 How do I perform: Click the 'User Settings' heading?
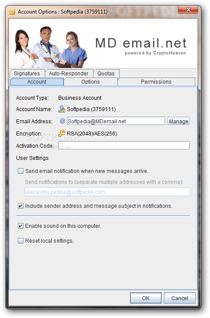click(32, 158)
